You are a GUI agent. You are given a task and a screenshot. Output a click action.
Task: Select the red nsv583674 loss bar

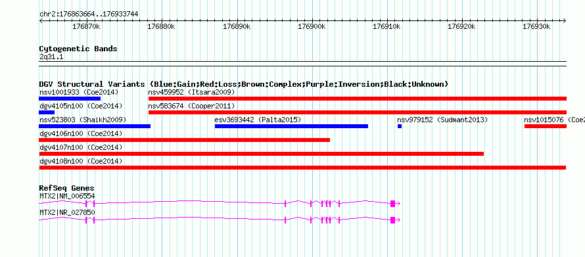click(x=358, y=112)
